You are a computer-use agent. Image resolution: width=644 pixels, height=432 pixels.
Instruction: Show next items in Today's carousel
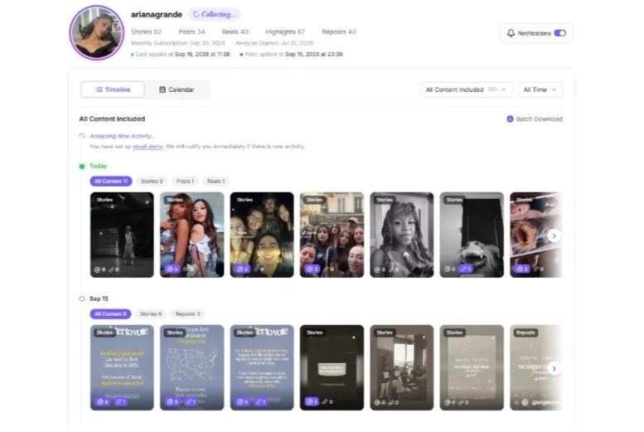click(x=554, y=236)
